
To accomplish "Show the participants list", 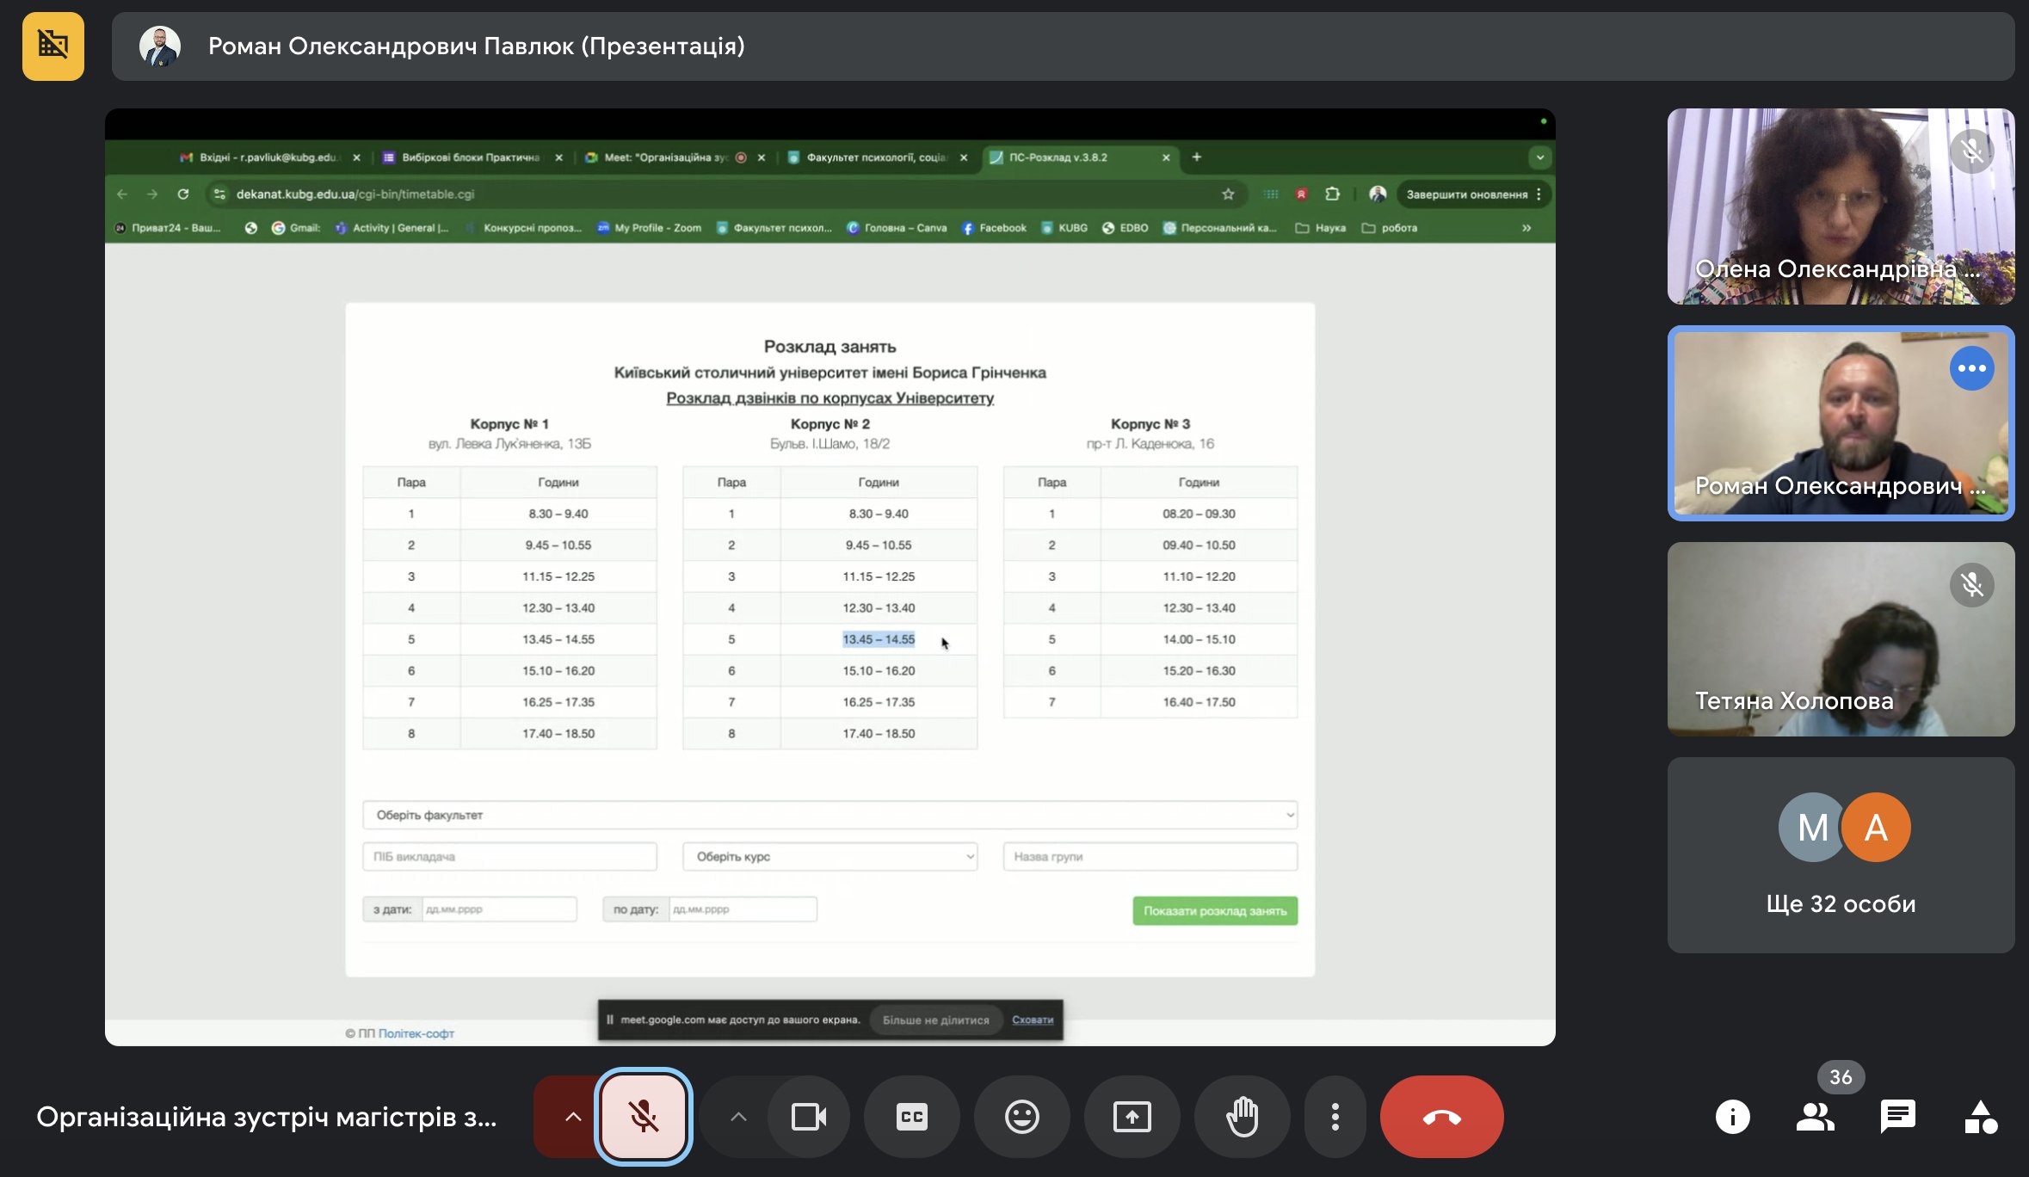I will click(1815, 1117).
